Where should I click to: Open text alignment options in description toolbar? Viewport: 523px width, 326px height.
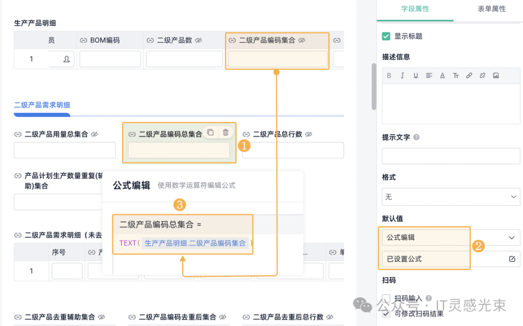(429, 76)
